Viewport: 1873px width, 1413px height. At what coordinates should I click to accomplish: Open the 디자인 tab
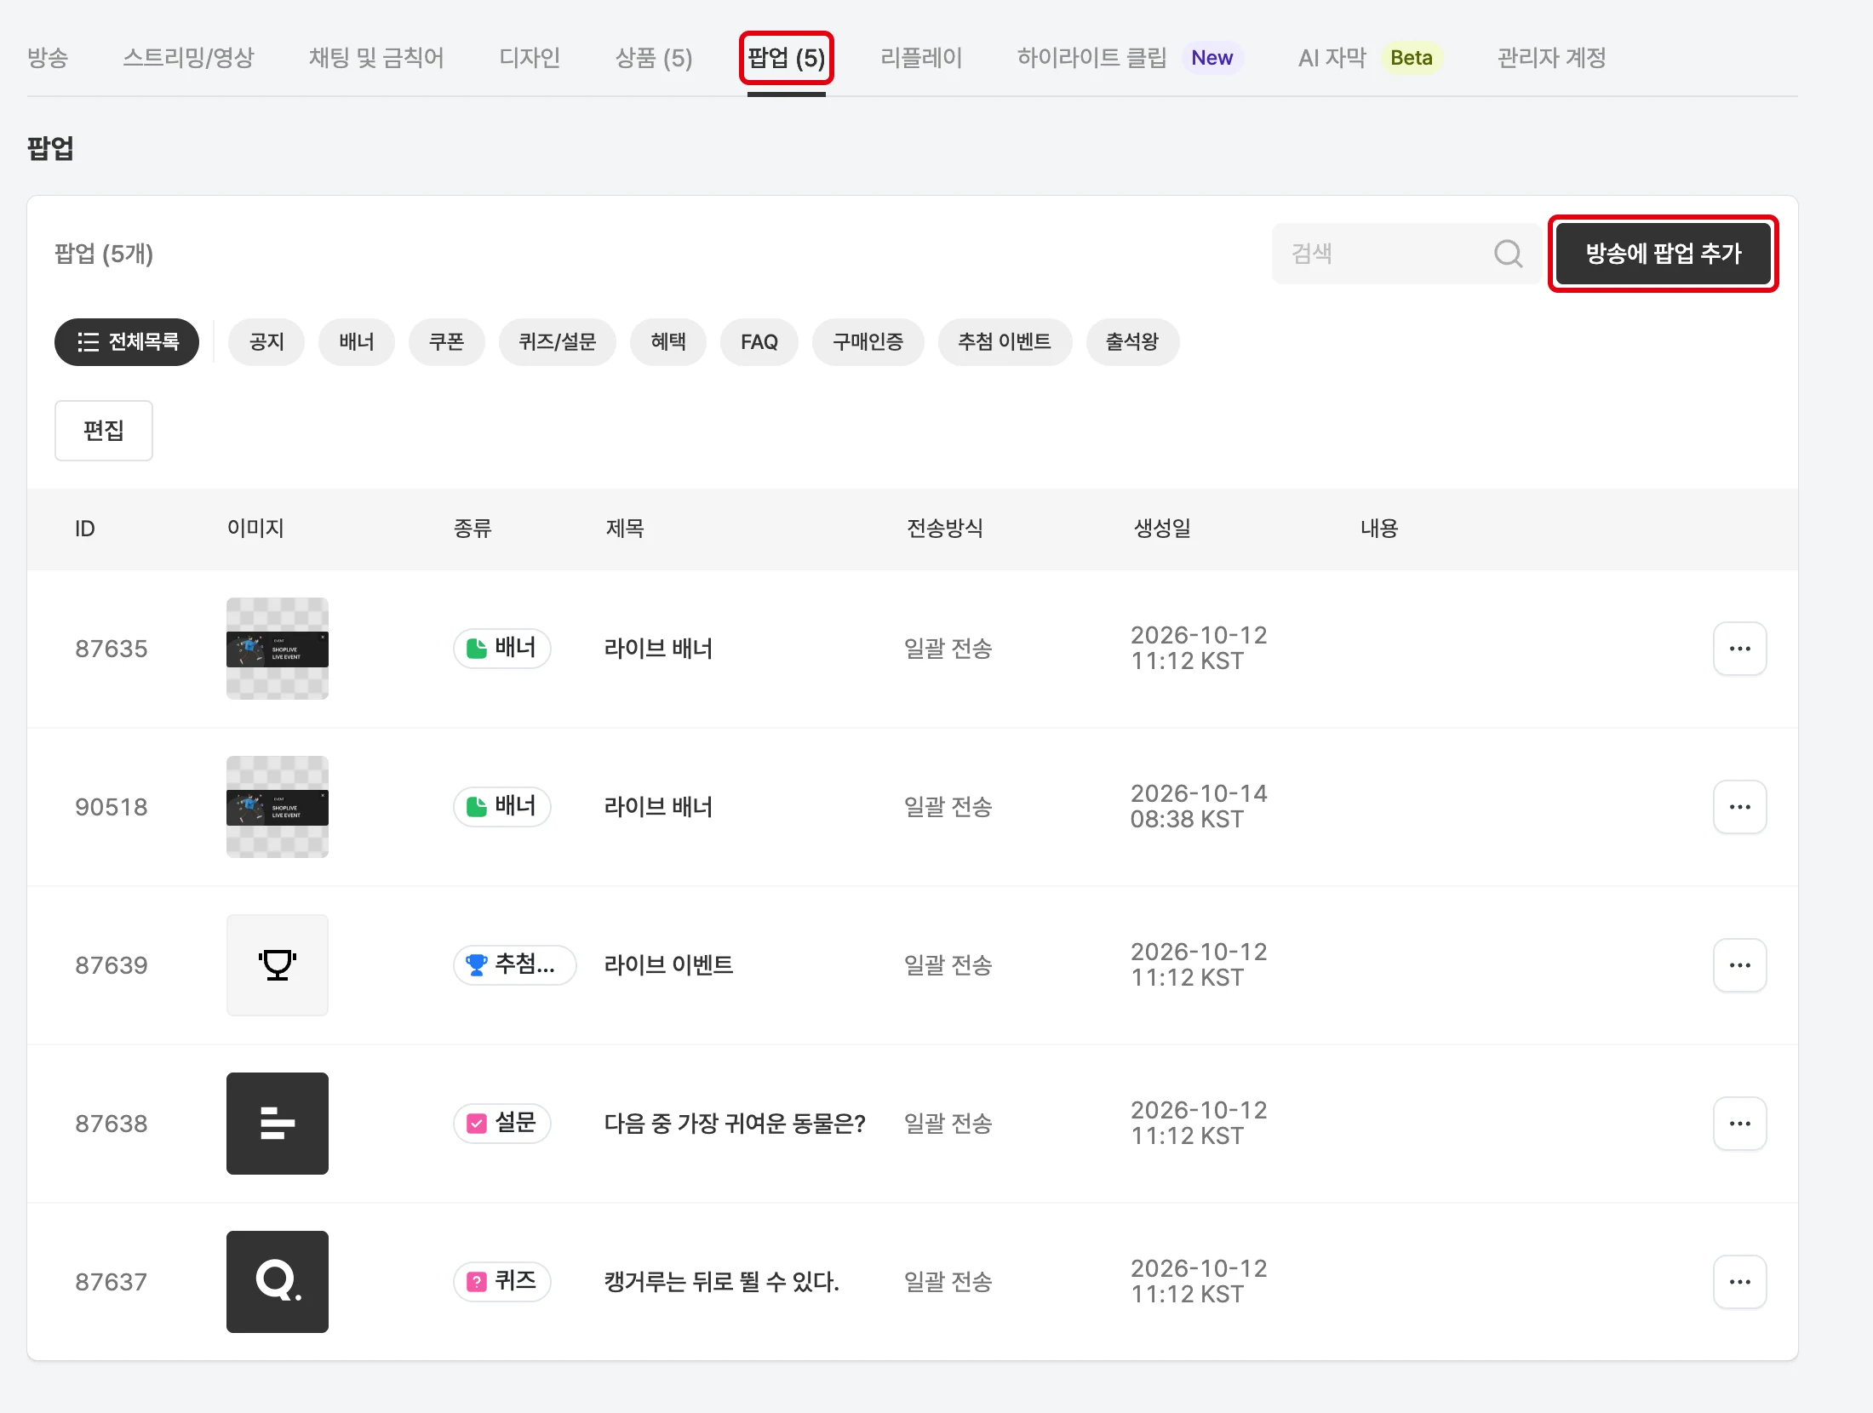tap(530, 58)
